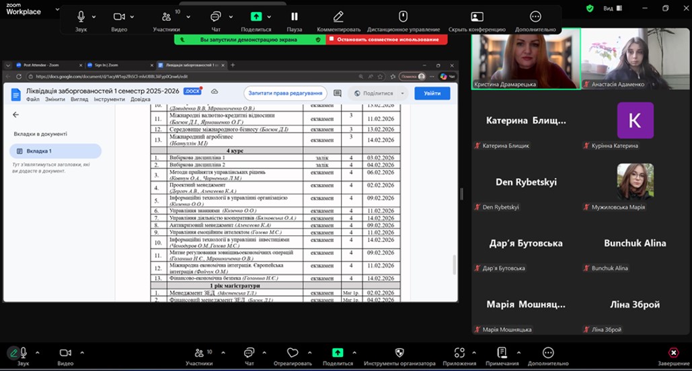Select Вкладка 1 in document tabs sidebar
Image resolution: width=692 pixels, height=371 pixels.
[x=56, y=151]
